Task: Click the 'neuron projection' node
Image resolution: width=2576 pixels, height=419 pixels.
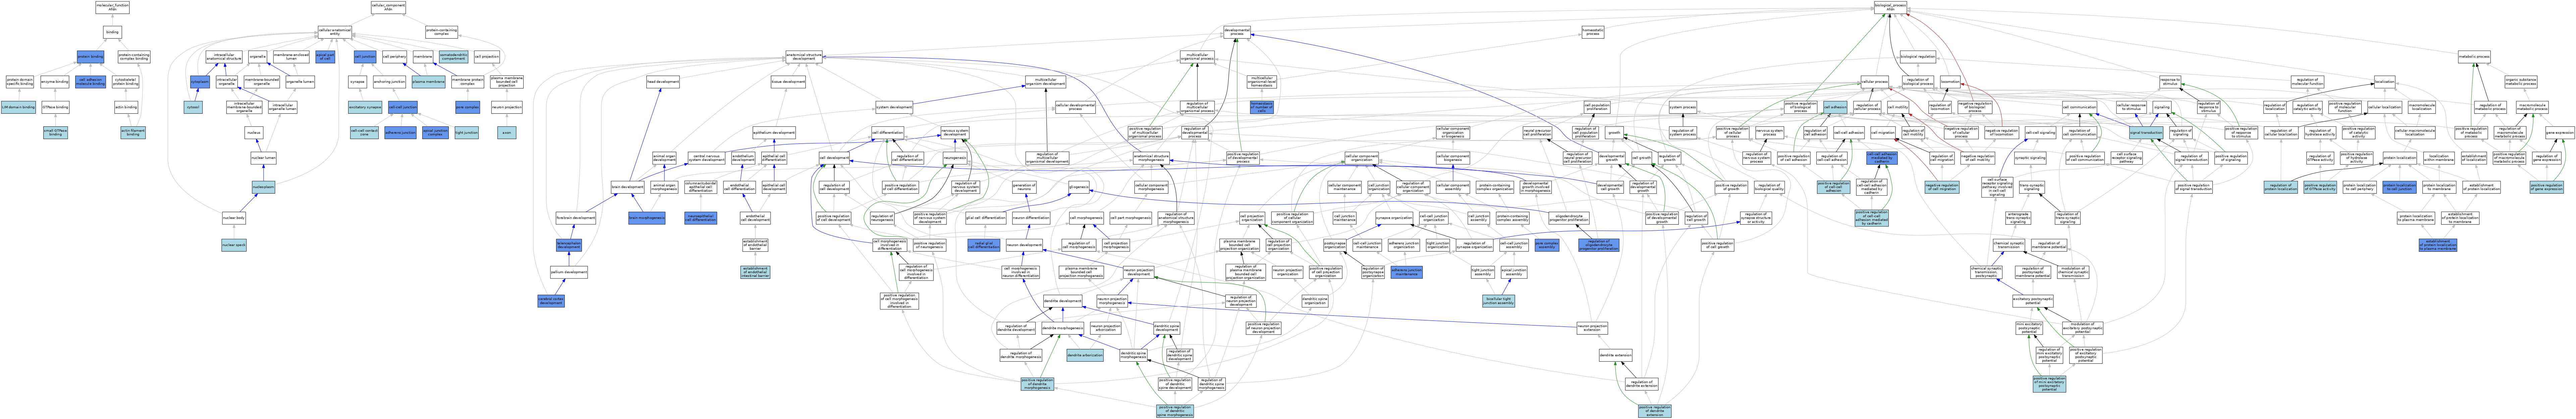Action: (507, 107)
